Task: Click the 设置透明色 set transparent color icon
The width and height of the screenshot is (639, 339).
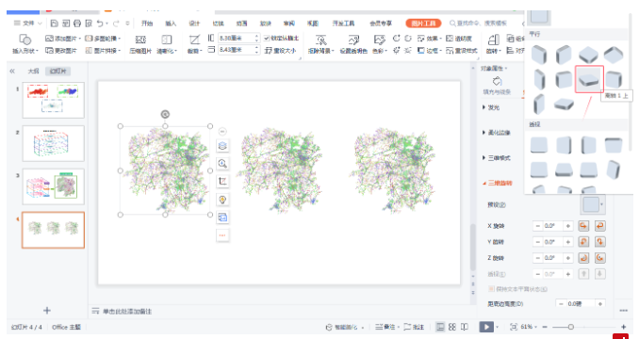Action: [x=353, y=44]
